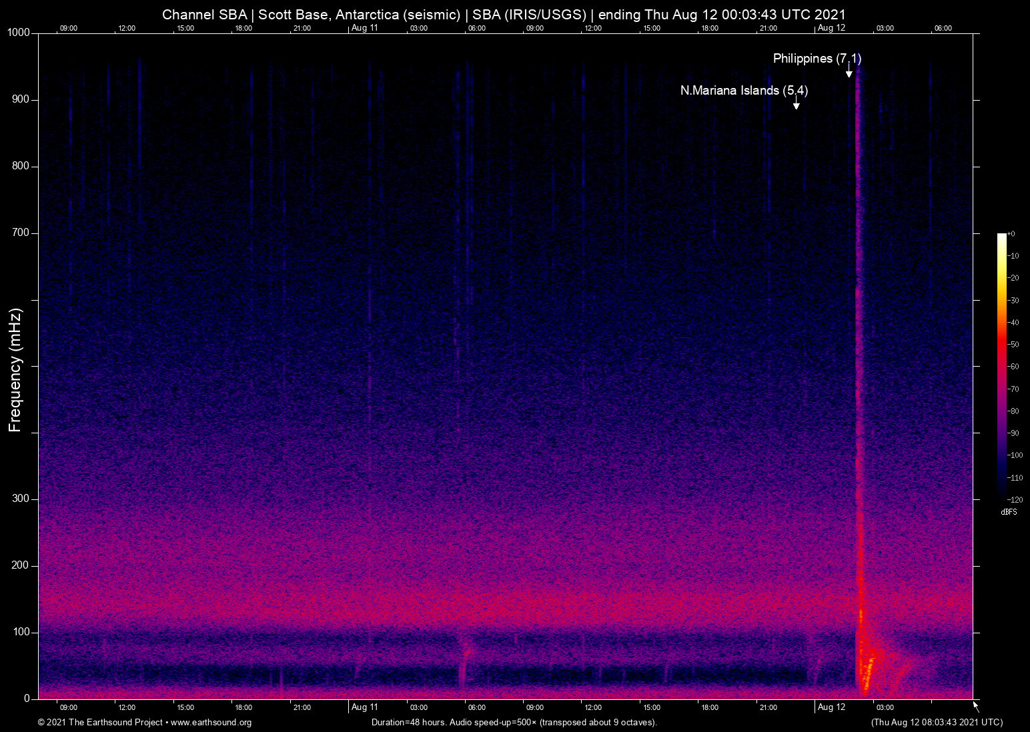The height and width of the screenshot is (732, 1030).
Task: Click the arrow marker below N.Mariana Islands (5.4)
Action: tap(796, 104)
